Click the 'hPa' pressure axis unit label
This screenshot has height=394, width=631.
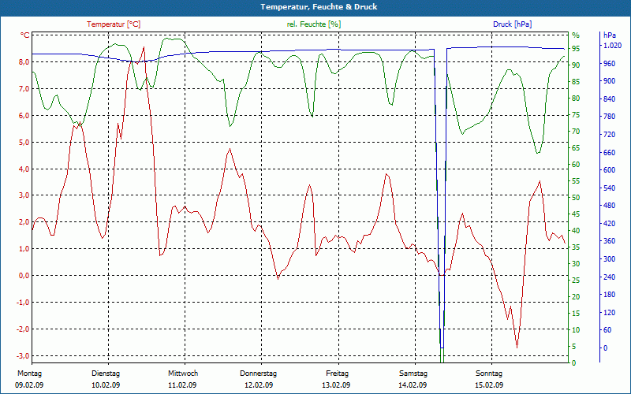coord(610,35)
